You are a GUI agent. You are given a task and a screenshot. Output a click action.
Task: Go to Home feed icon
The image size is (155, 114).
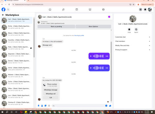point(50,10)
